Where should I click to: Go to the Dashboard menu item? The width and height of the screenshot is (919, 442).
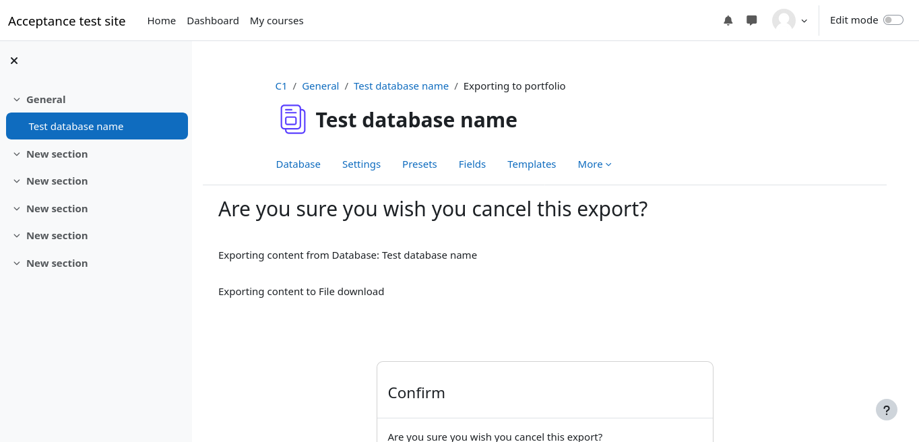click(212, 21)
